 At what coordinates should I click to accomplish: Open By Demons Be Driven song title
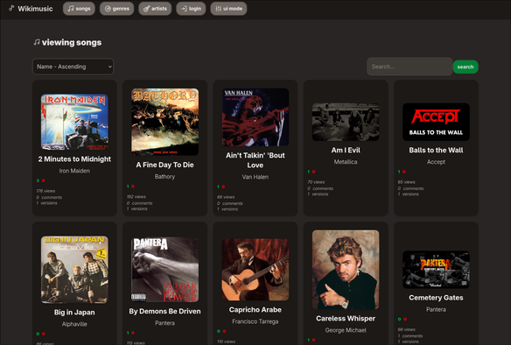164,312
